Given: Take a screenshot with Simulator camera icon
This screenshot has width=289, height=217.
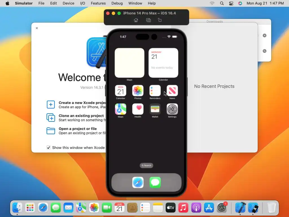Looking at the screenshot, I should (x=148, y=20).
